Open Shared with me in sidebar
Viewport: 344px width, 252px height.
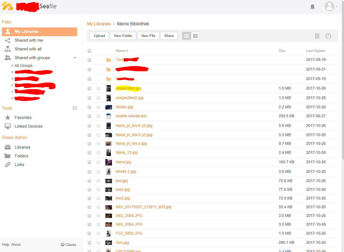point(29,40)
